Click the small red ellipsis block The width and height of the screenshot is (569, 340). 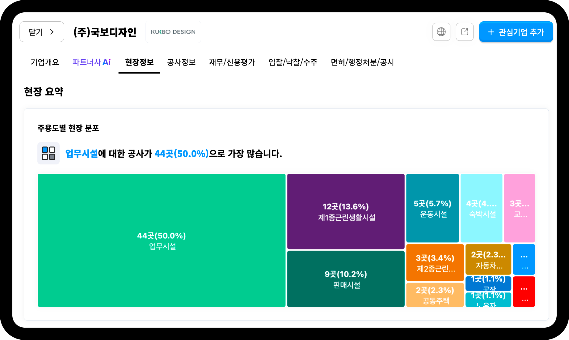point(524,291)
